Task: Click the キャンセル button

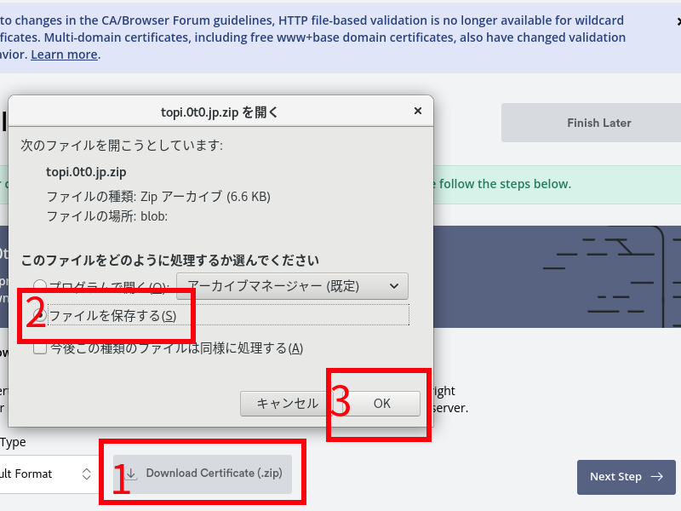Action: coord(287,404)
